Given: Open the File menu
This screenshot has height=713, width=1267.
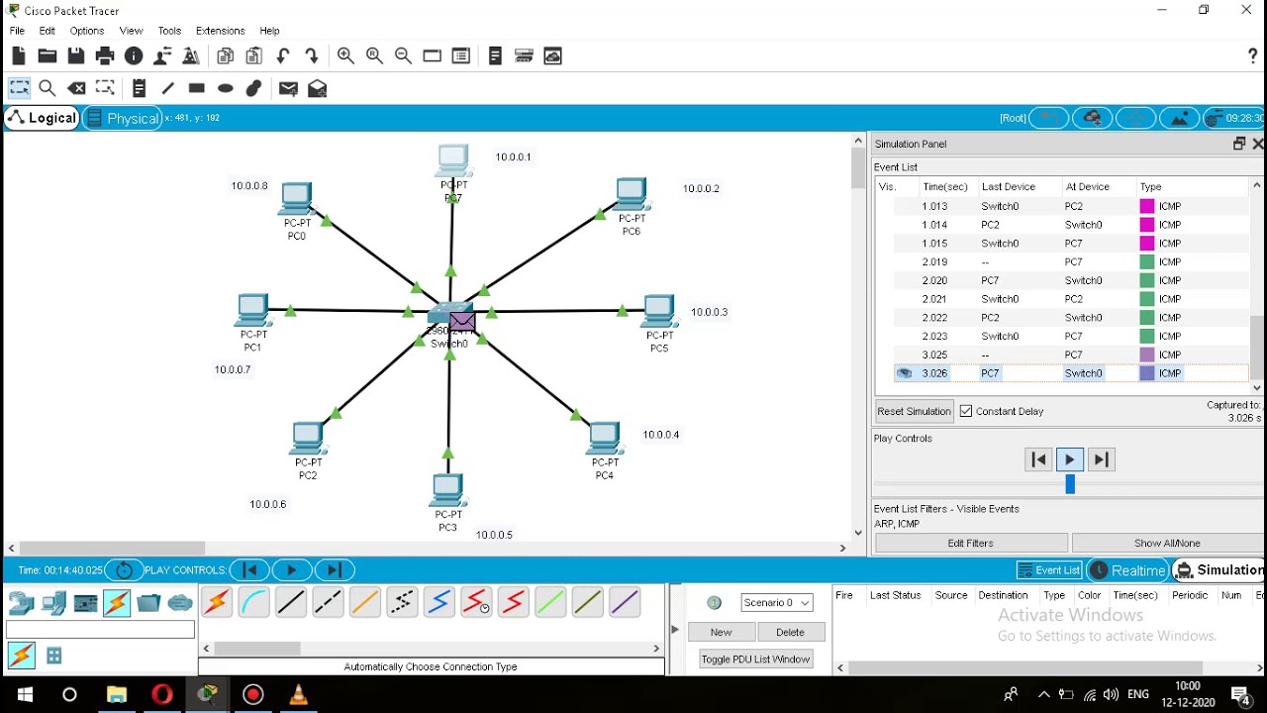Looking at the screenshot, I should pyautogui.click(x=17, y=31).
